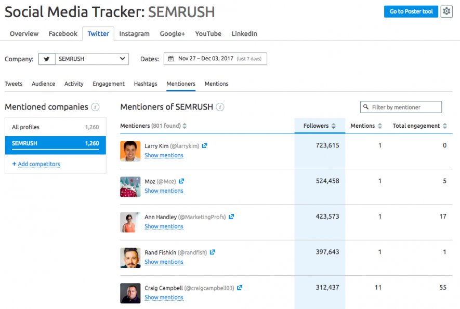460x309 pixels.
Task: Click the Rand Fishkin (@randfish) name
Action: (176, 252)
